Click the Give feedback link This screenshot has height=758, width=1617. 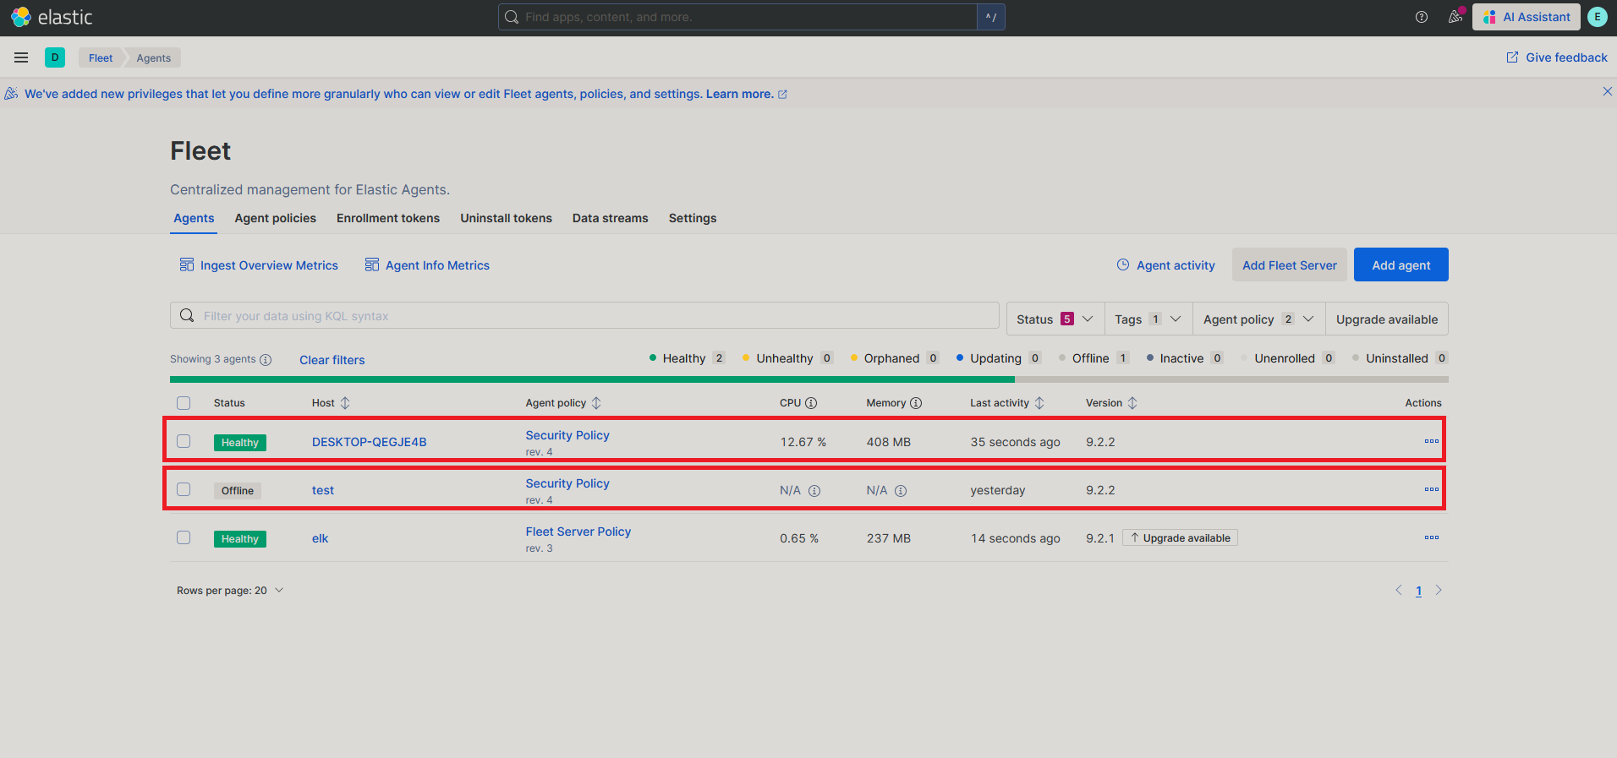[x=1557, y=57]
